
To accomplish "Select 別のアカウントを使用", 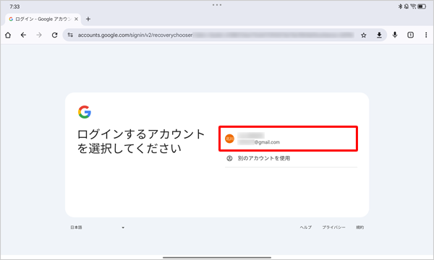I will tap(292, 158).
